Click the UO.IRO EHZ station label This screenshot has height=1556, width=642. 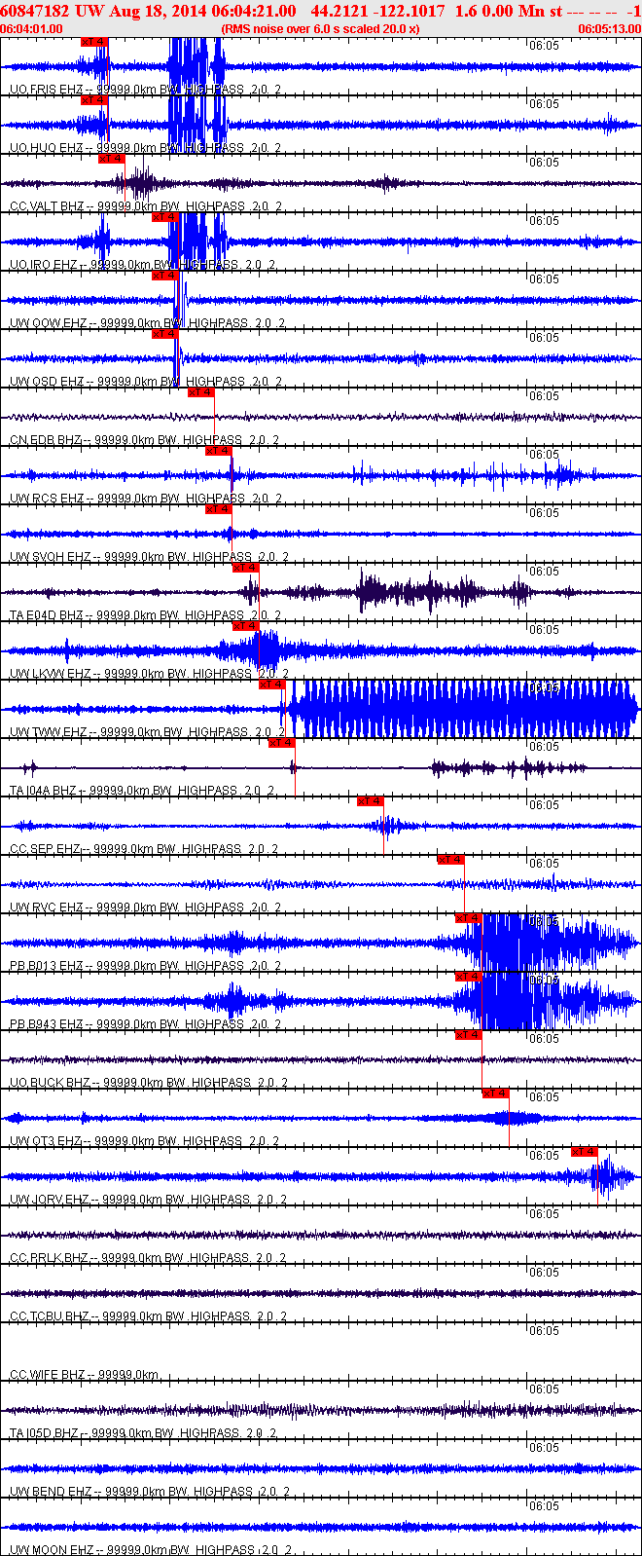[44, 265]
